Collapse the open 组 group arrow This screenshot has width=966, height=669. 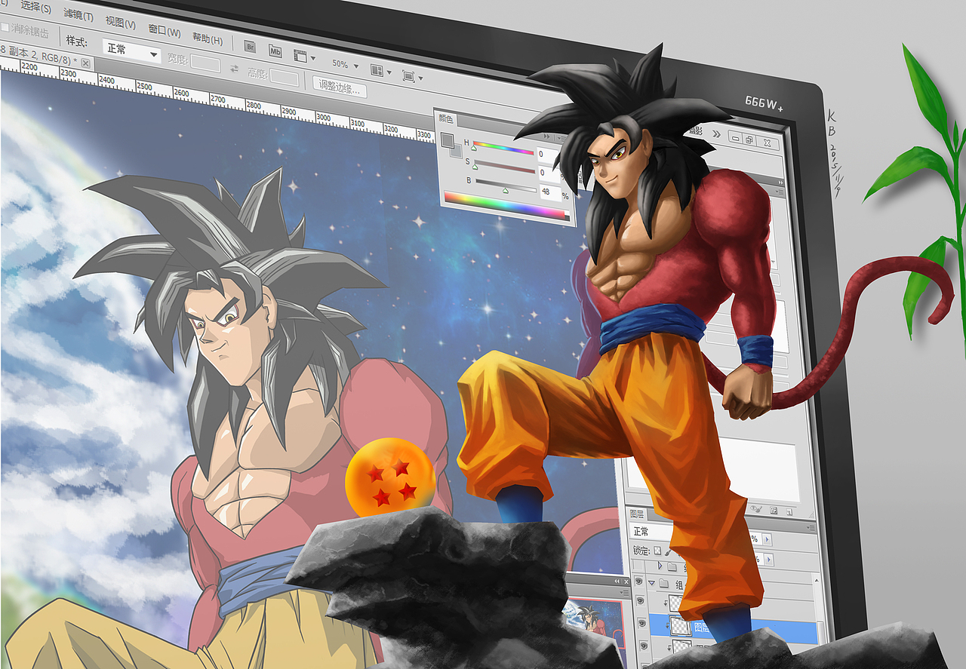[x=651, y=583]
